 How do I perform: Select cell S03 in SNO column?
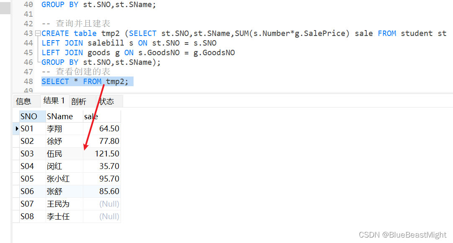33,154
